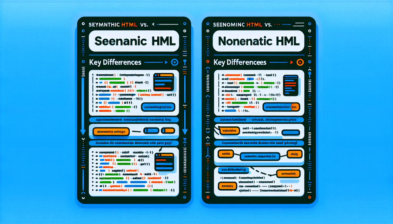
Task: Click the blue center node in the right flow diagram
Action: [x=260, y=157]
